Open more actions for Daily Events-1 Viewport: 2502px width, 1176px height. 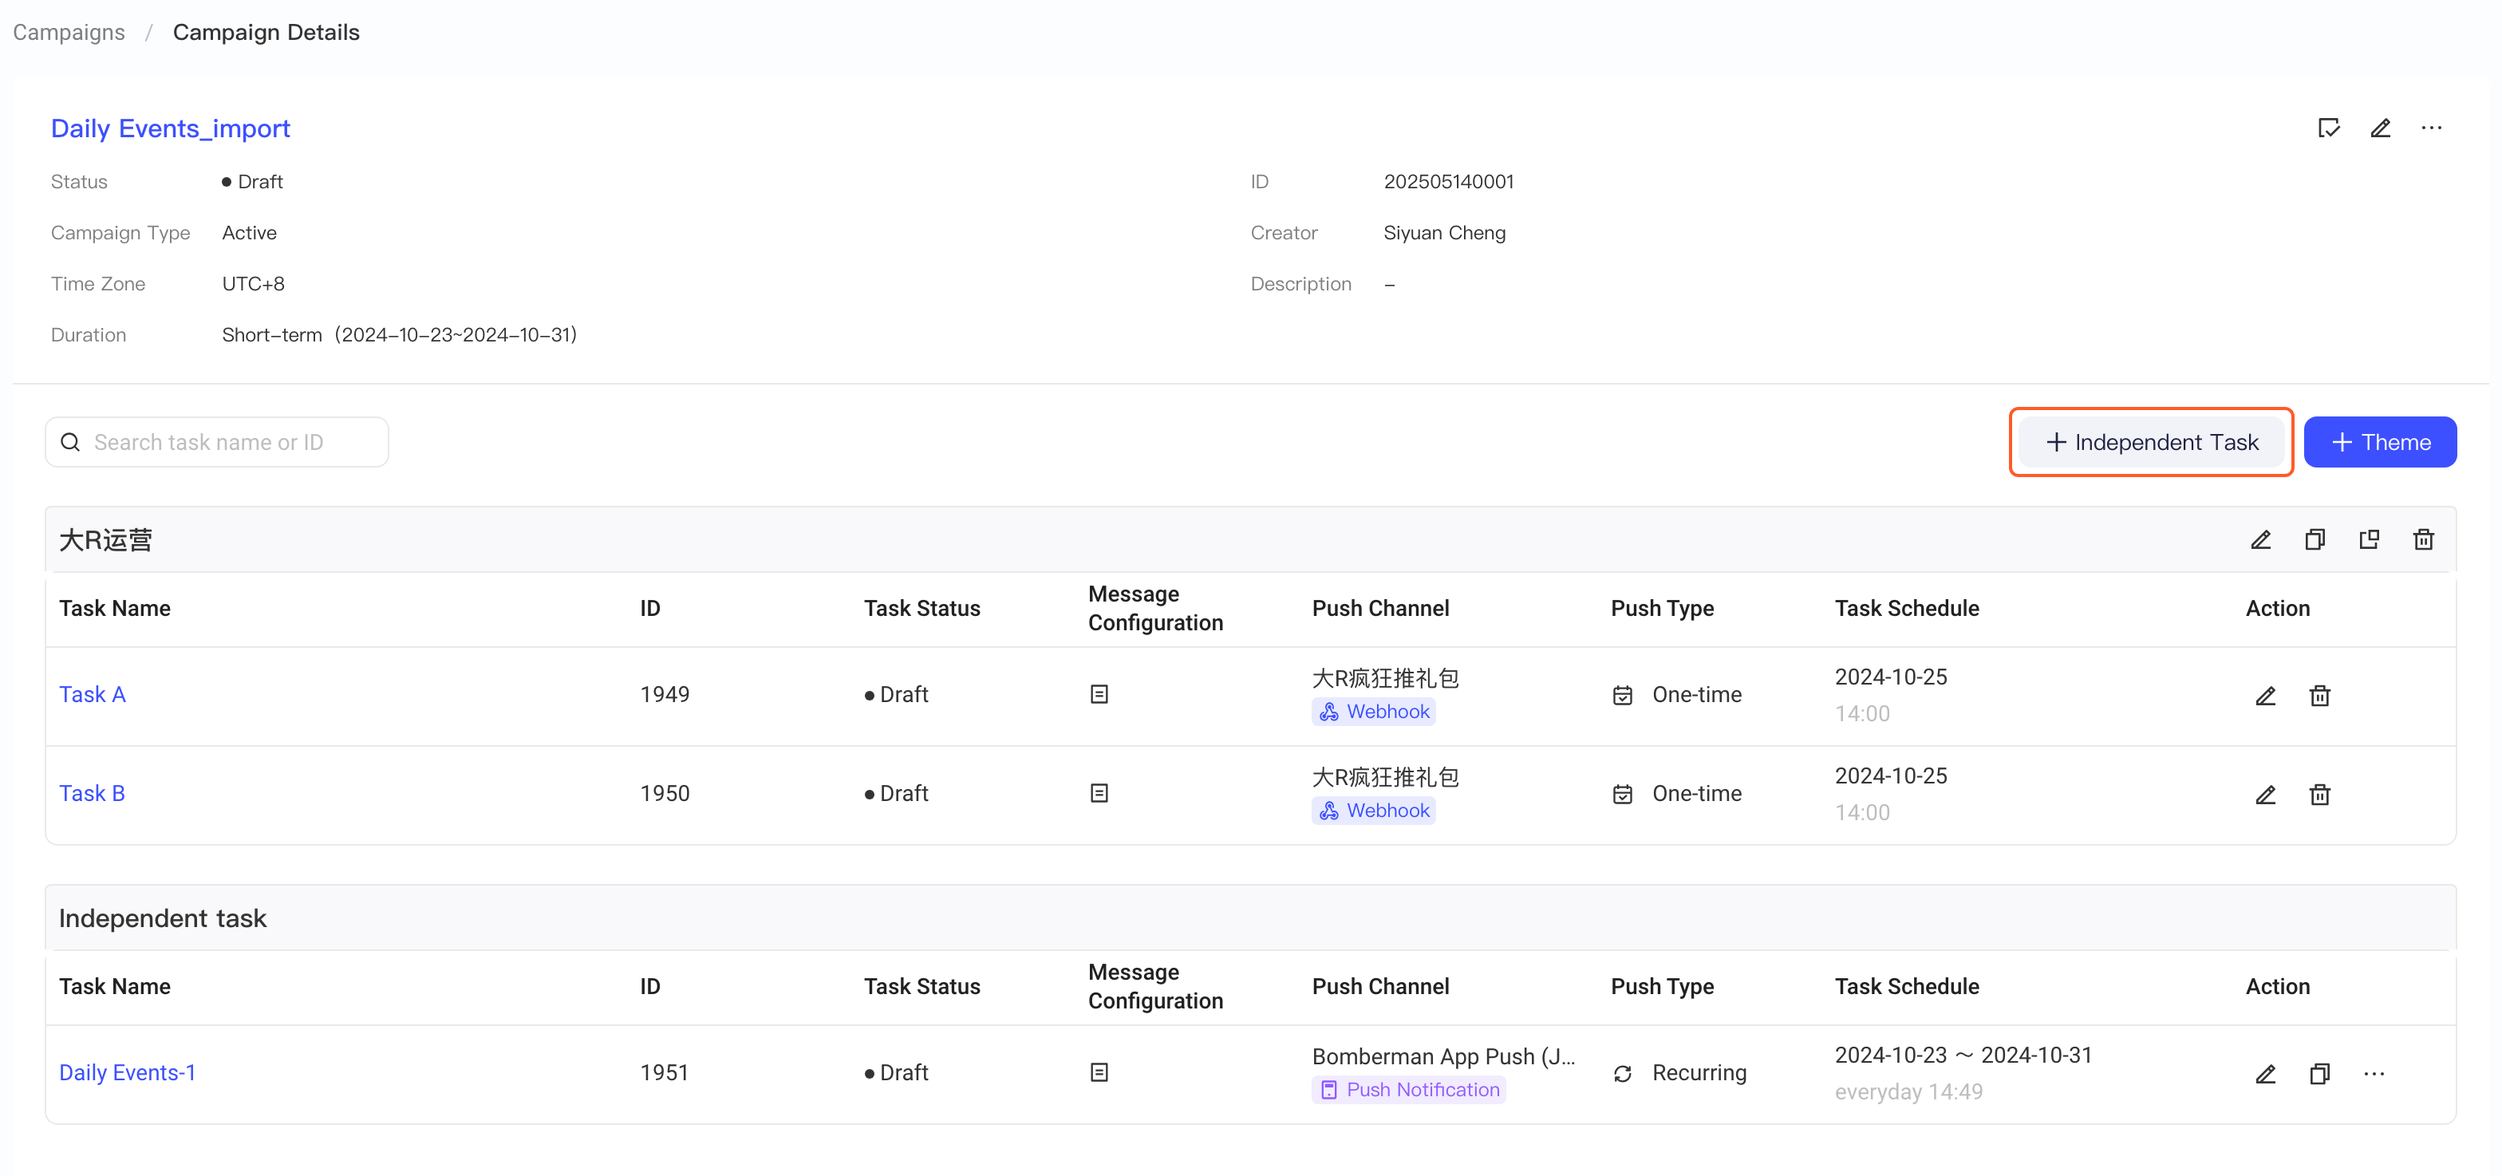[x=2374, y=1073]
